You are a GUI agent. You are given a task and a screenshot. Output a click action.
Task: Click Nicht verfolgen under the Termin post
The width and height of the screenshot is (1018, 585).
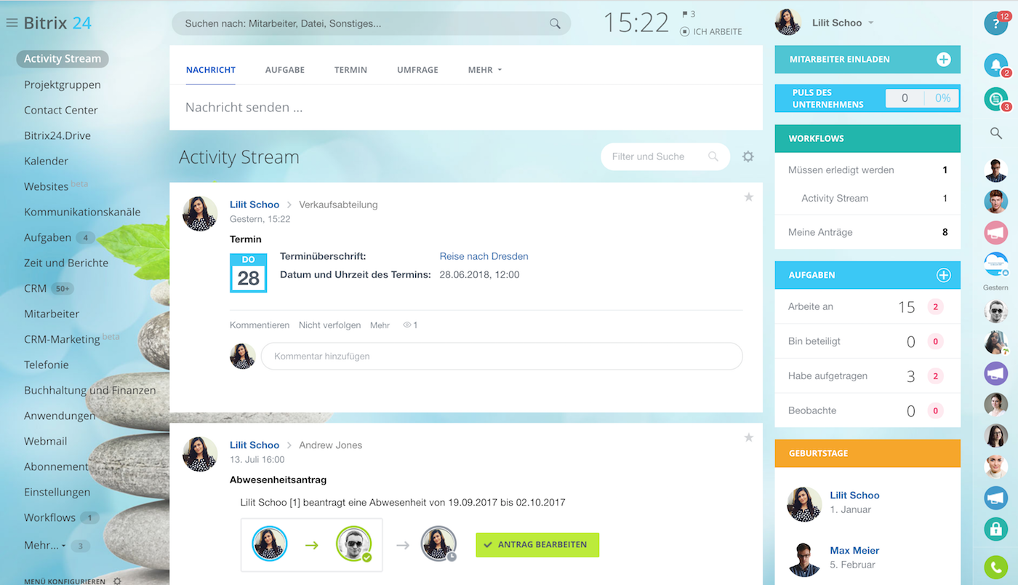329,325
